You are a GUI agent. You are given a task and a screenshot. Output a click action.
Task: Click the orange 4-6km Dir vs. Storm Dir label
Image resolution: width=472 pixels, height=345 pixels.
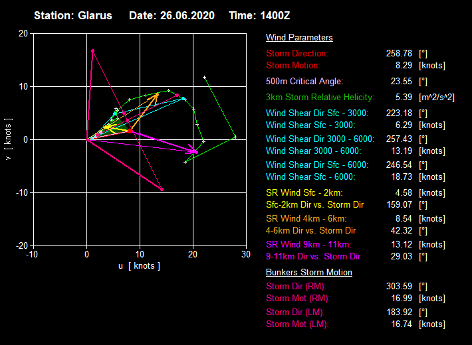tap(311, 230)
